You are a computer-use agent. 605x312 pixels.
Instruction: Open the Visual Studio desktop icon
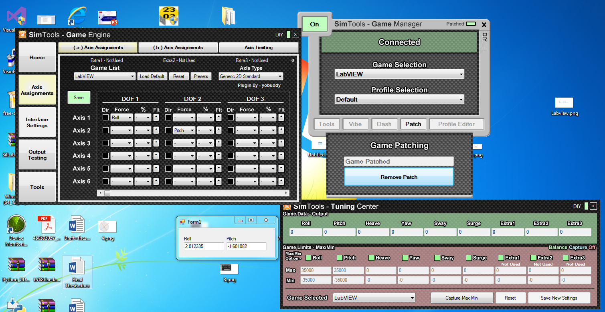pyautogui.click(x=14, y=17)
